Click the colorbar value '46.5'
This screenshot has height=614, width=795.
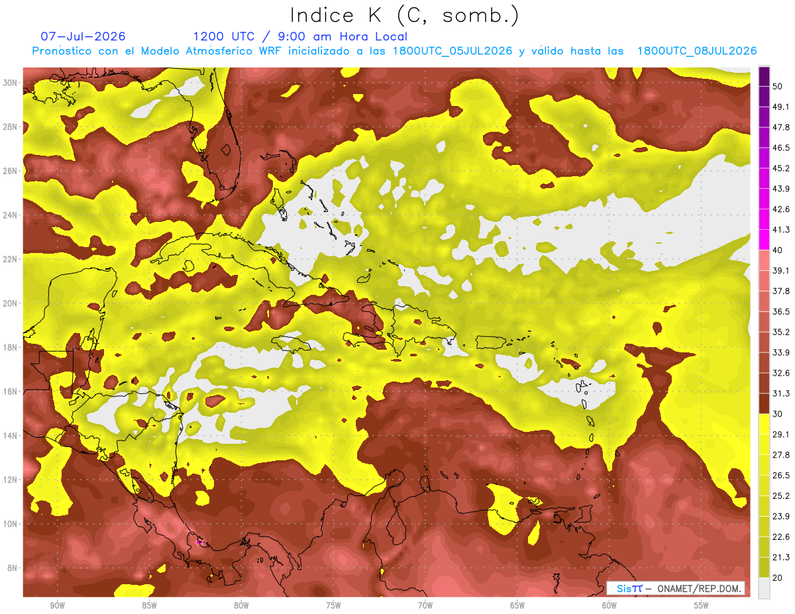pos(781,148)
